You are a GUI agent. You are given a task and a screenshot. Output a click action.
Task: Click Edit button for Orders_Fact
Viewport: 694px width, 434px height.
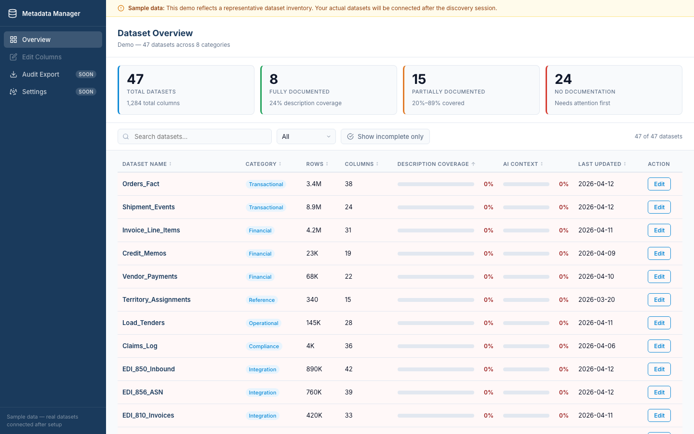pos(659,184)
